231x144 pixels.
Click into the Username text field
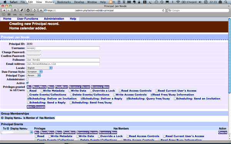[x=63, y=48]
